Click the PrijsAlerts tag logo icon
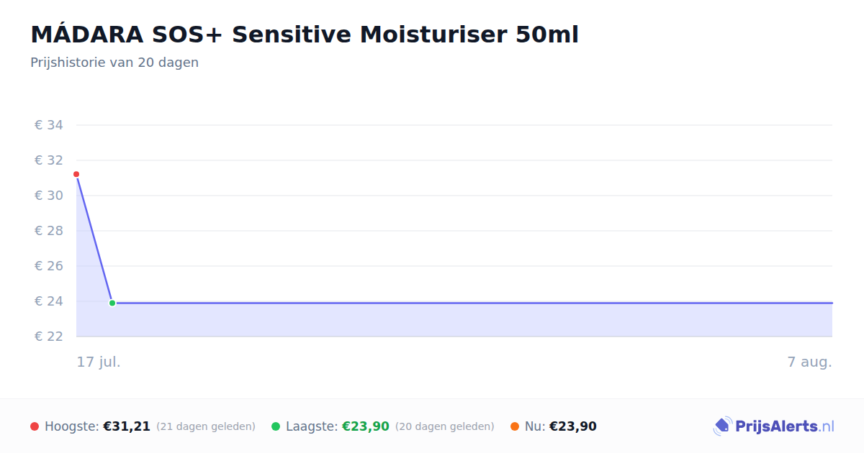This screenshot has height=453, width=864. coord(722,426)
